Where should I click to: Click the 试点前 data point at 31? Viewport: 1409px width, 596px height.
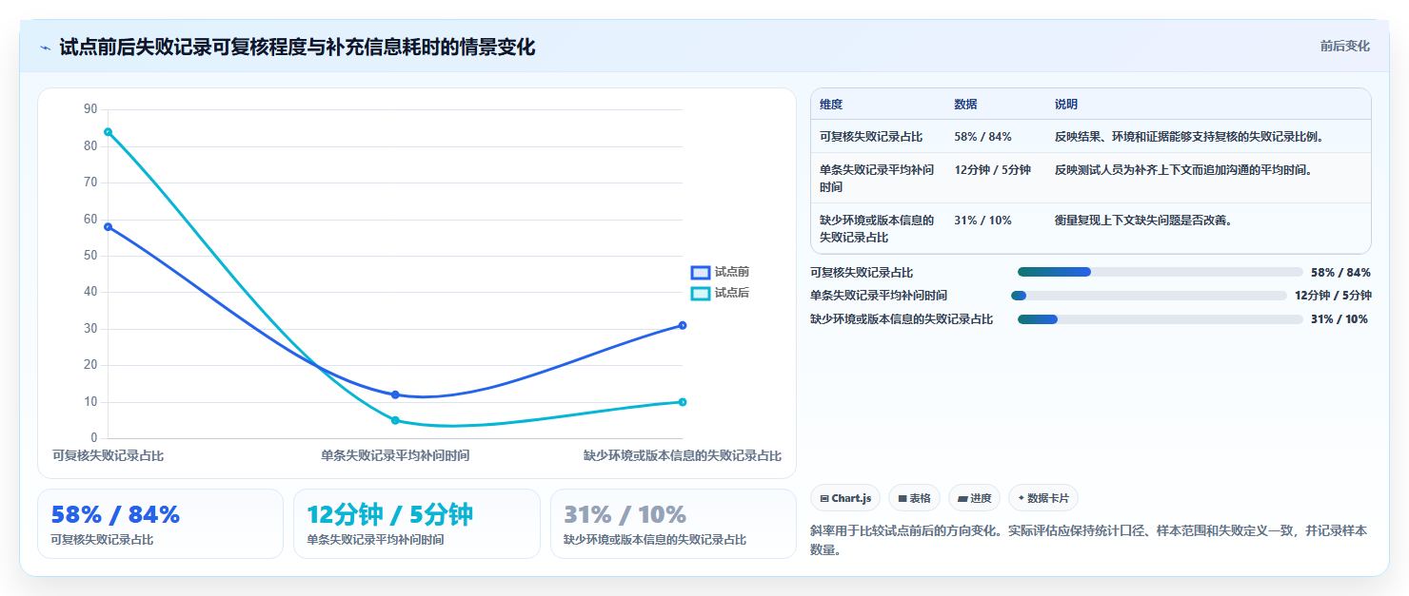(683, 325)
